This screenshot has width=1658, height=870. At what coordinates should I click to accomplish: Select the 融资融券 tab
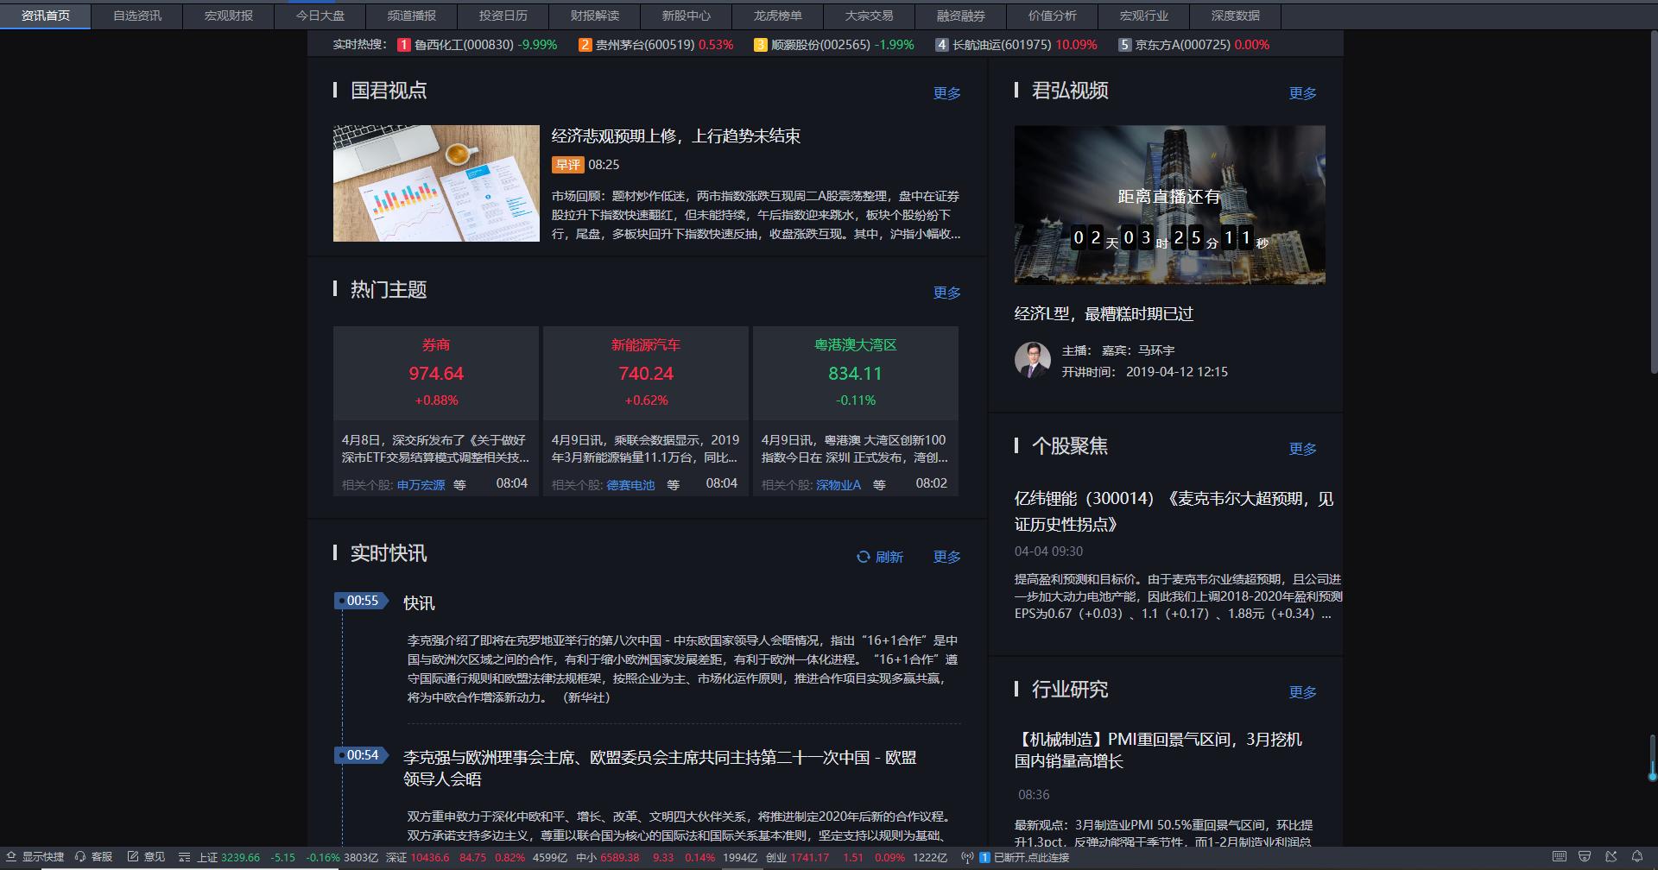pyautogui.click(x=960, y=16)
